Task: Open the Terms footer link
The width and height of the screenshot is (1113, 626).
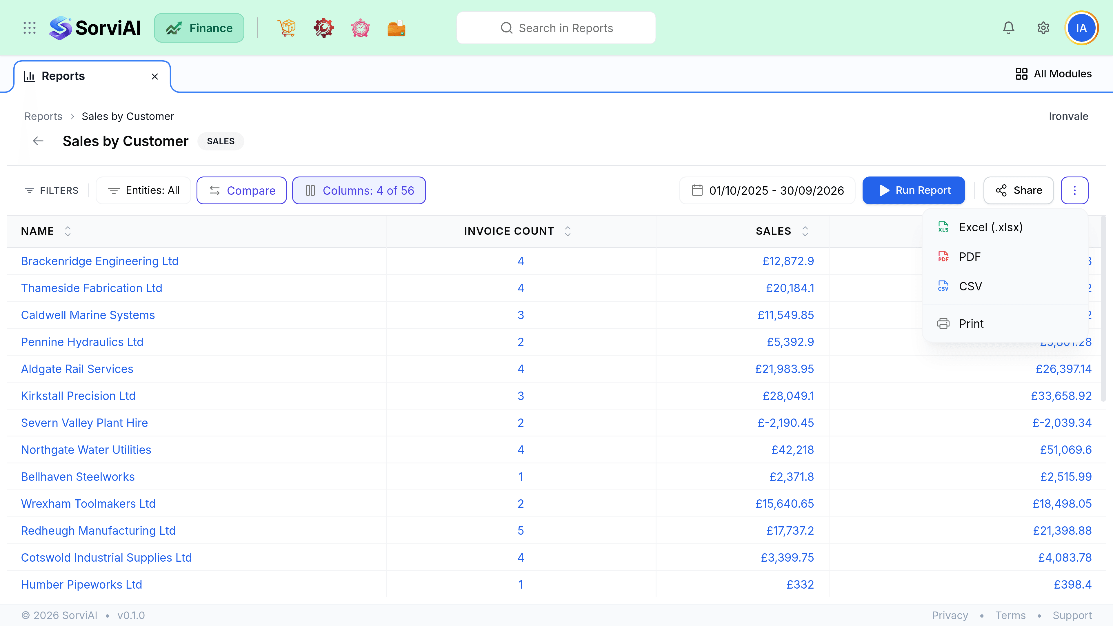Action: [x=1010, y=615]
